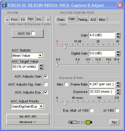Viewport: 125px width, 131px height.
Task: Open the Ffc tab
Action: [x=39, y=19]
